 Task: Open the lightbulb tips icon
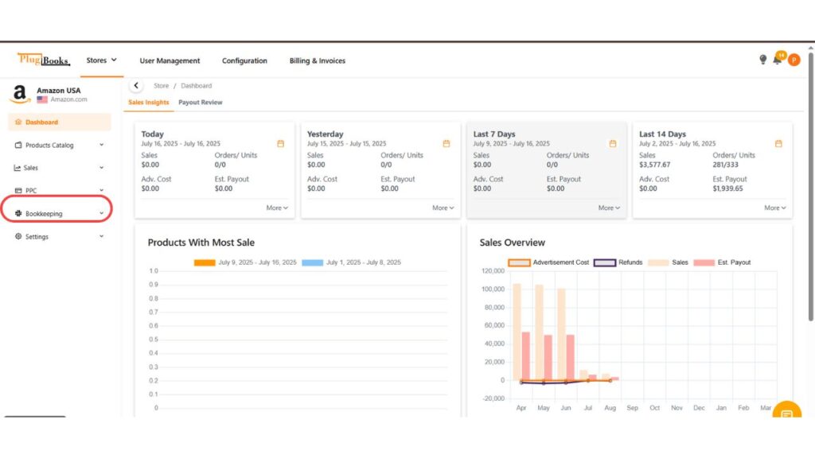762,60
